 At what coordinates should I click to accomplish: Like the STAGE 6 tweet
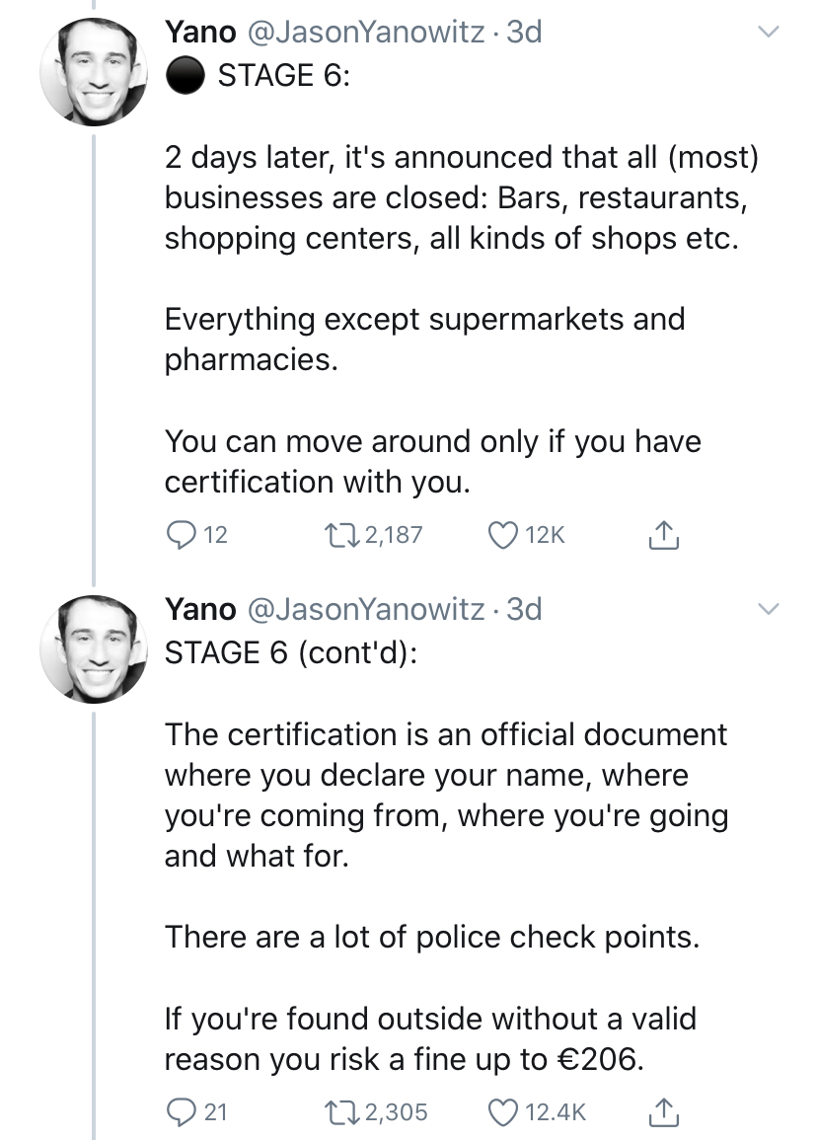[x=503, y=535]
